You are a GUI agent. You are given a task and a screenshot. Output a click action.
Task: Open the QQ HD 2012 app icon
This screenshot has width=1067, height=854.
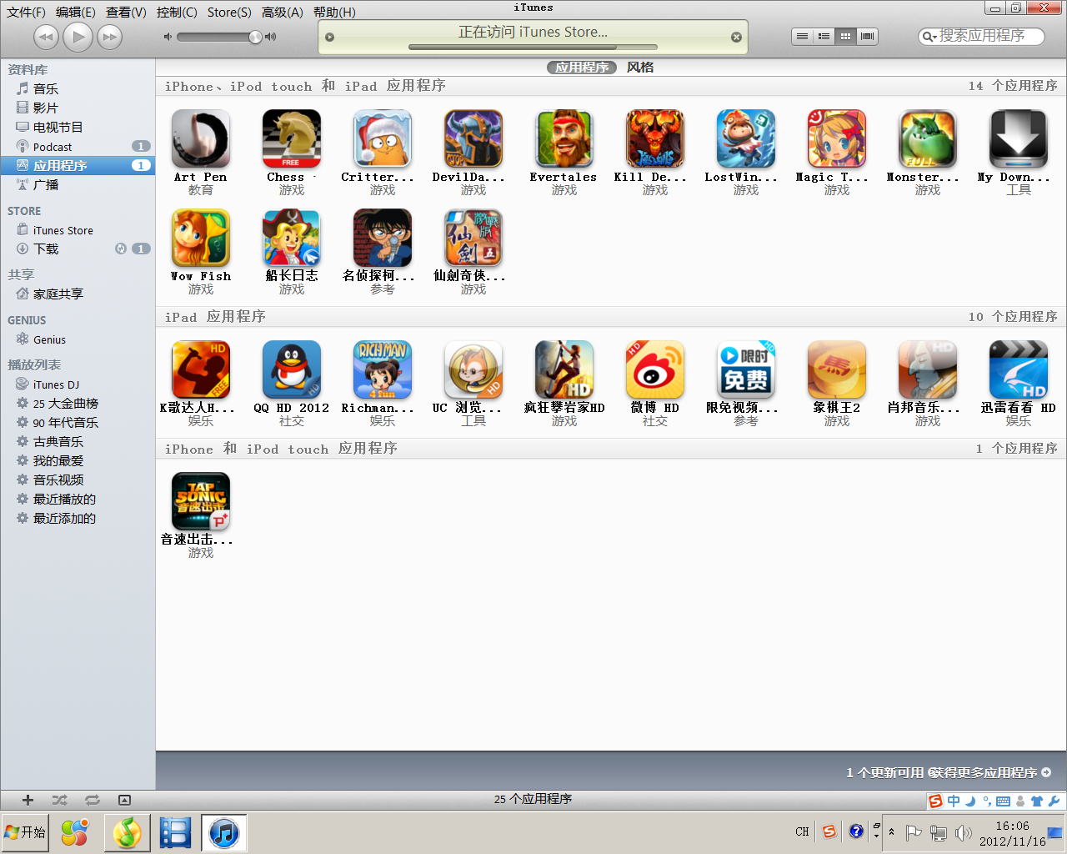292,369
